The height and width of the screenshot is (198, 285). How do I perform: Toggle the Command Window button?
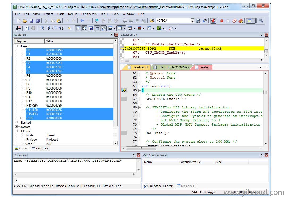[x=78, y=28]
